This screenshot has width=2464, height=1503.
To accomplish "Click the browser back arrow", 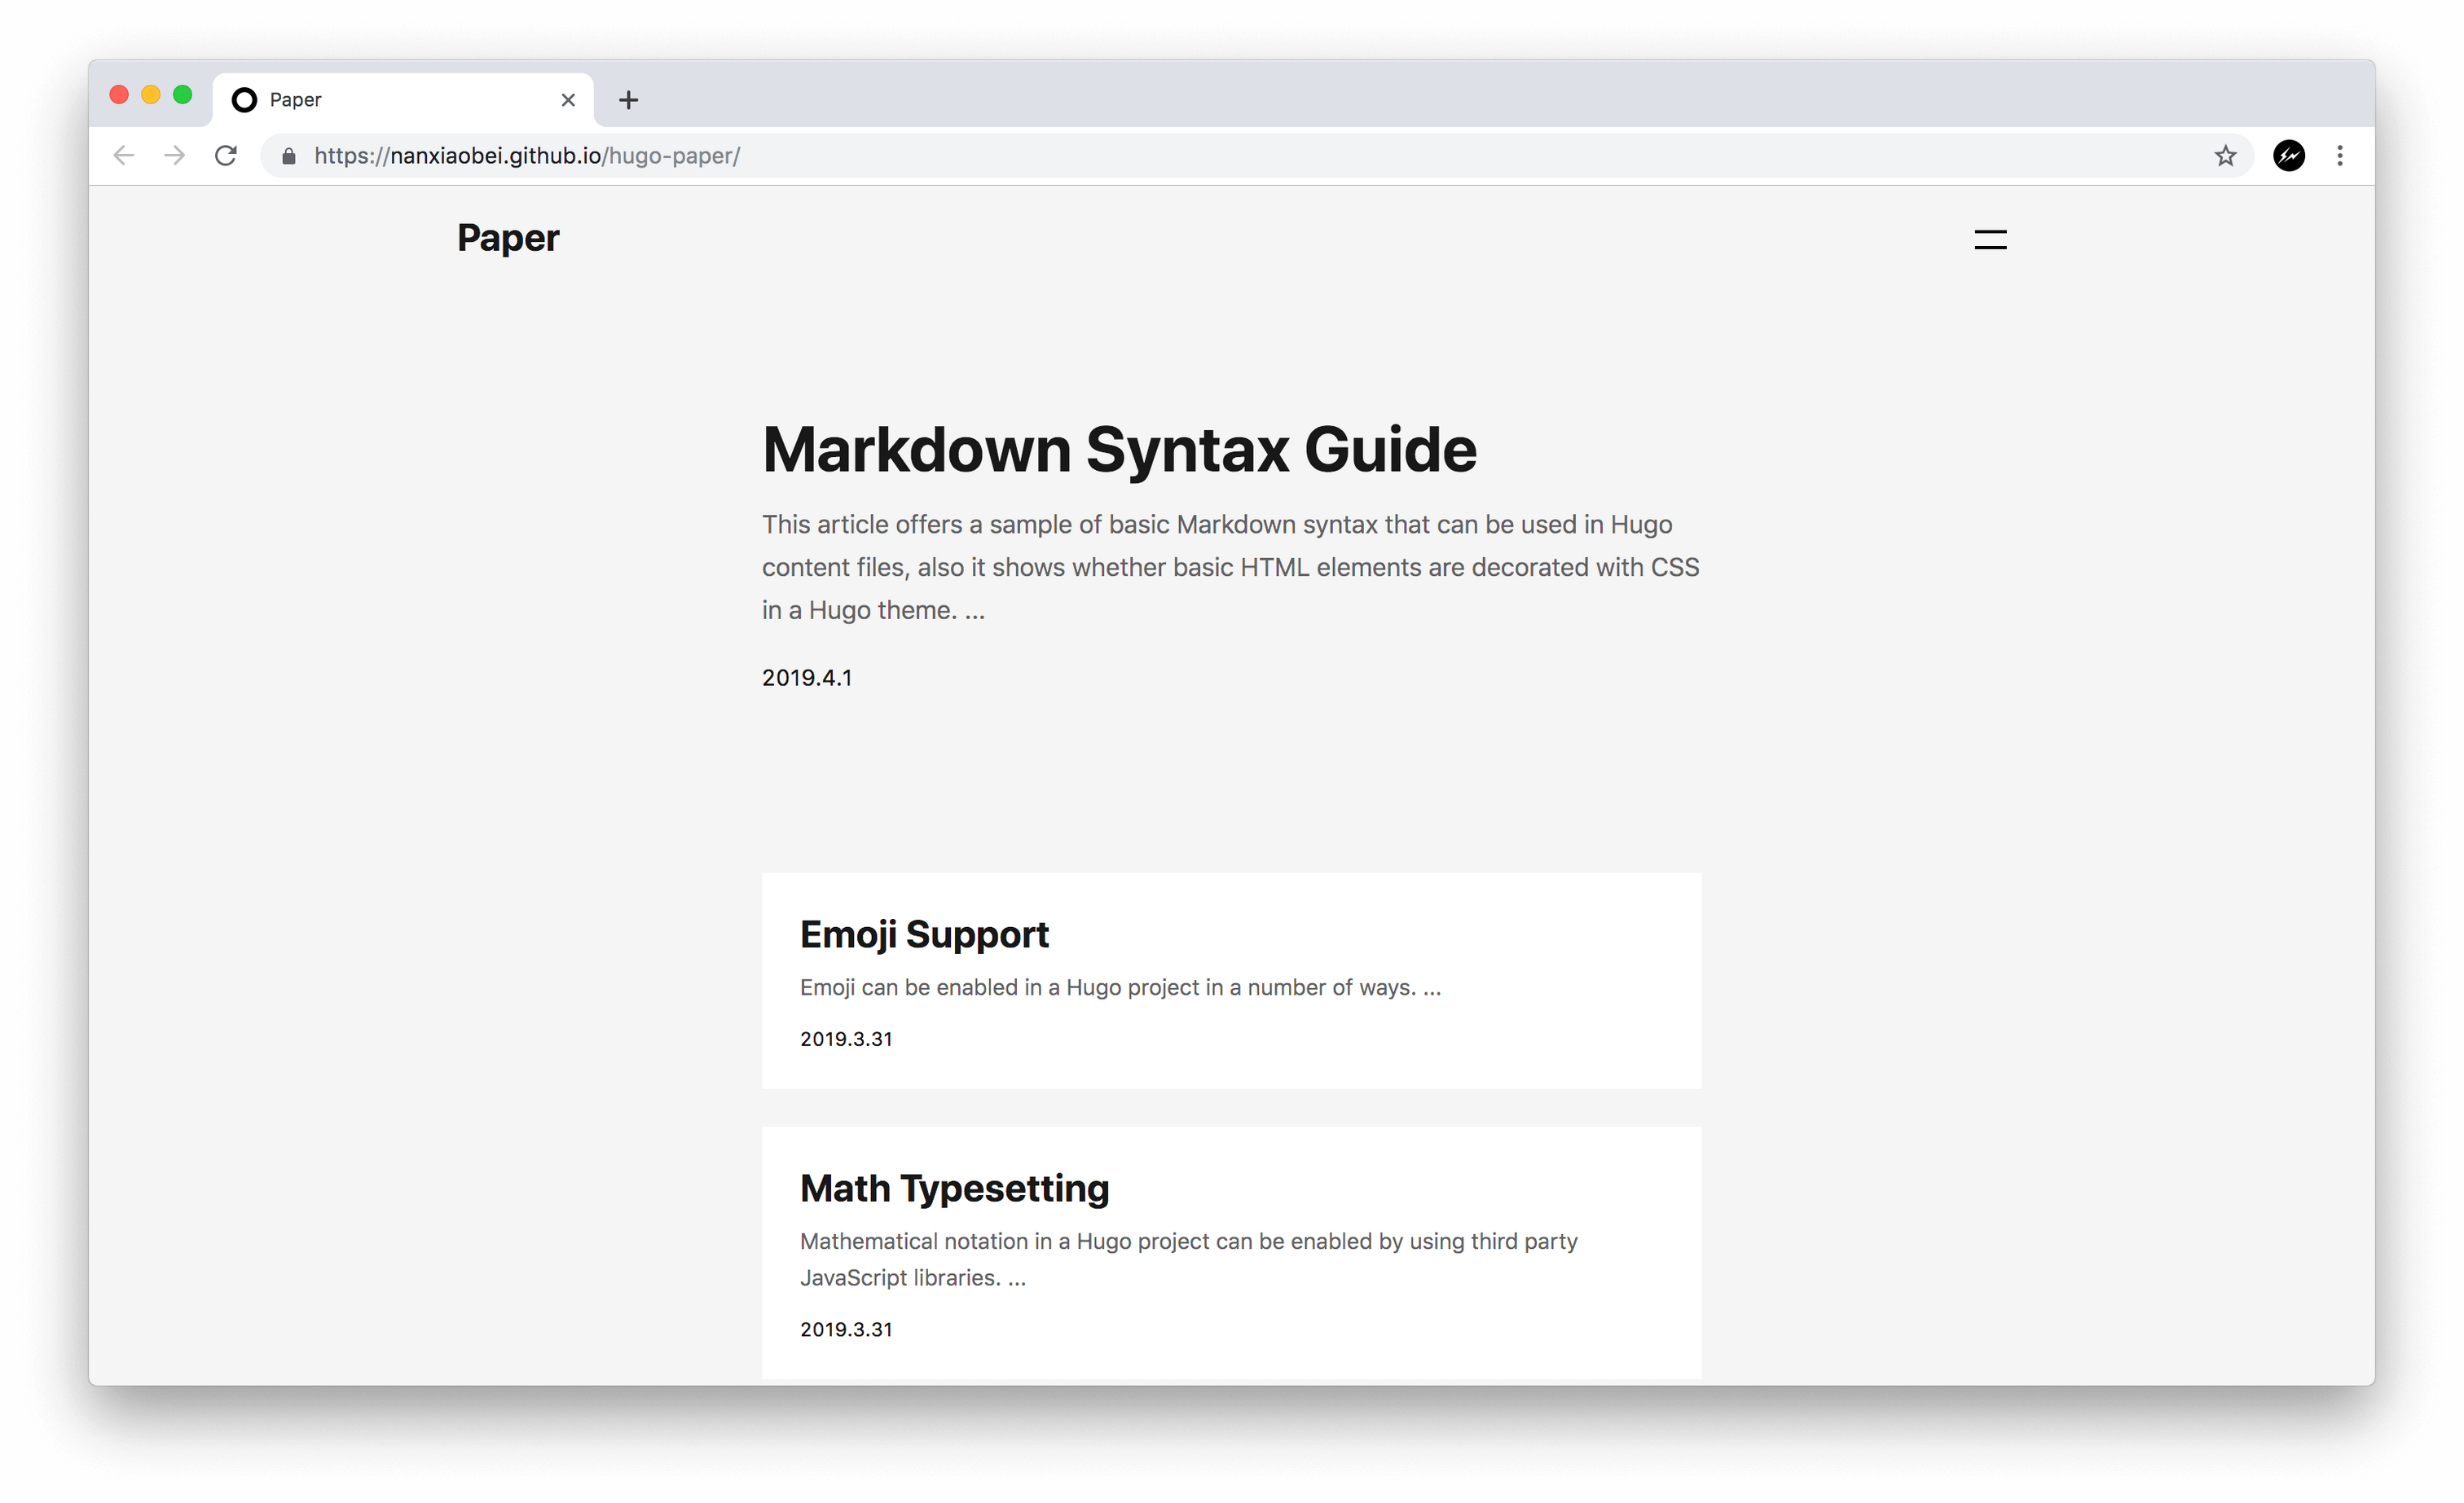I will click(x=124, y=155).
